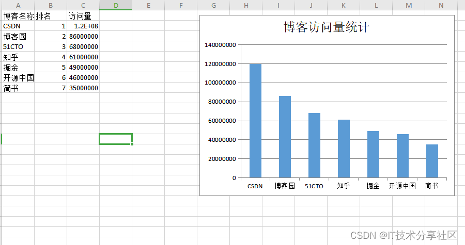The width and height of the screenshot is (465, 245).
Task: Select the 51CTO category axis label
Action: coord(314,186)
